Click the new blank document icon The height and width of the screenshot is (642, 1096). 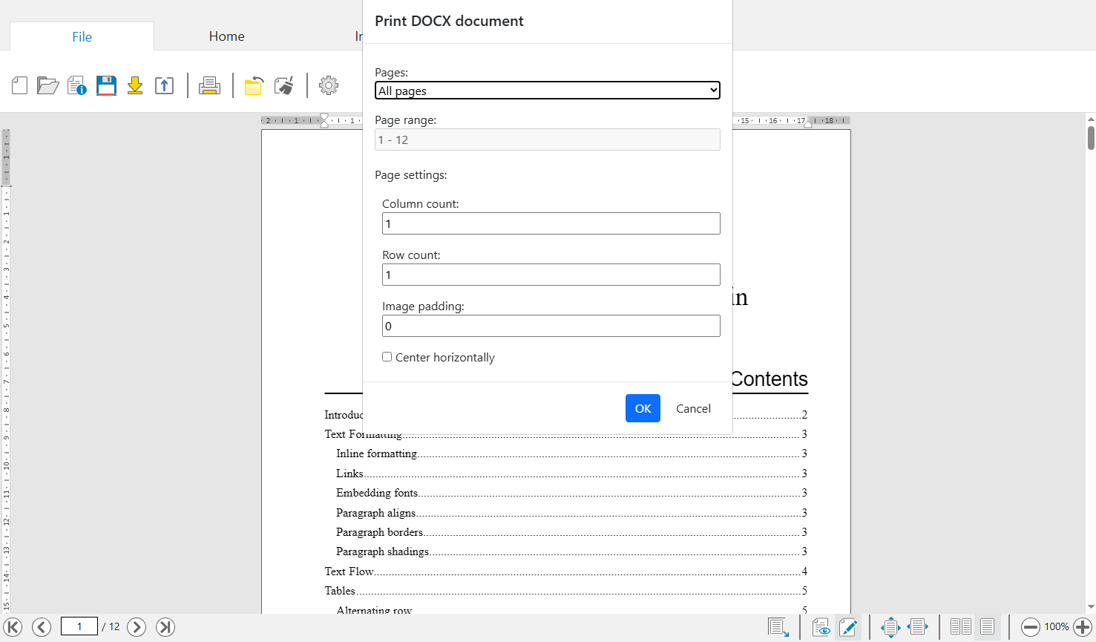(x=20, y=86)
